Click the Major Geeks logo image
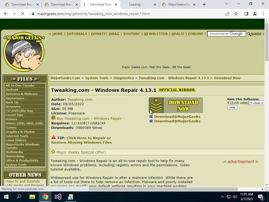 point(24,52)
